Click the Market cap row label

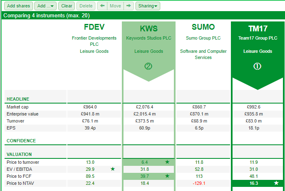tap(17, 107)
